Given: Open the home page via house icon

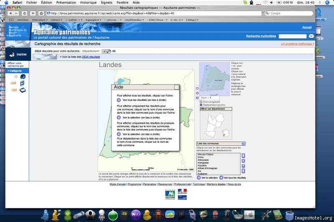Looking at the screenshot, I should point(41,13).
